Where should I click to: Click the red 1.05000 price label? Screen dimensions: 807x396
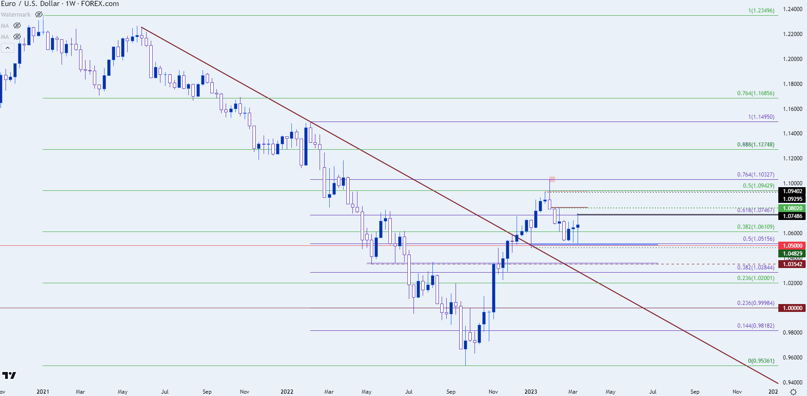point(792,246)
